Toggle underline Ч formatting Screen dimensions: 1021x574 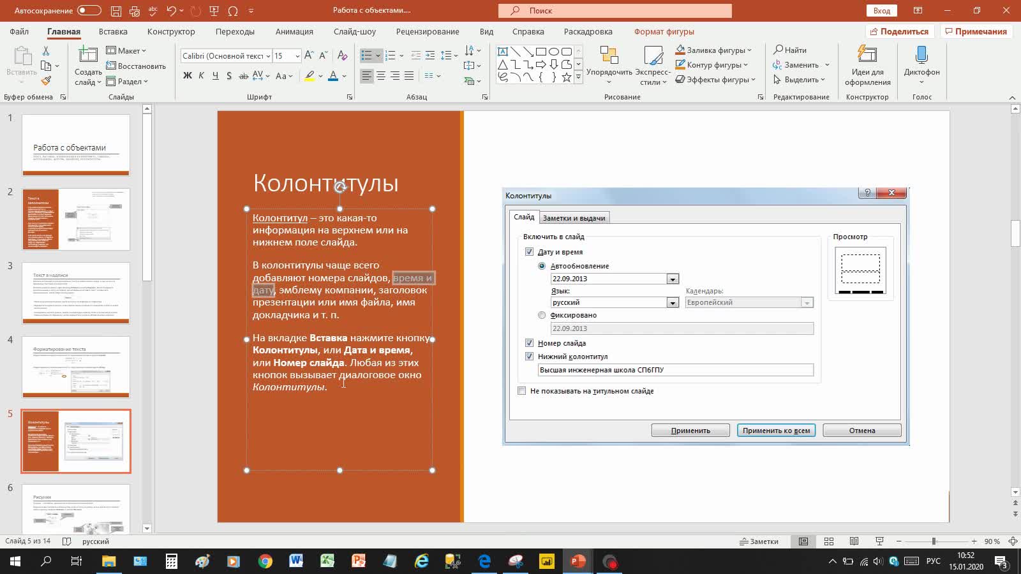[215, 76]
